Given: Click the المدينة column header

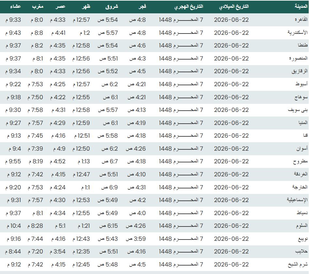Looking at the screenshot, I should pos(301,6).
